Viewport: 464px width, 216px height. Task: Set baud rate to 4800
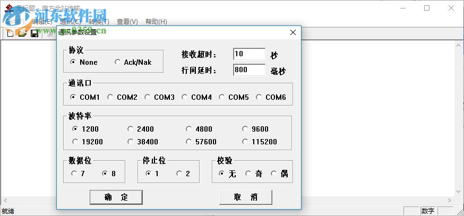[199, 129]
